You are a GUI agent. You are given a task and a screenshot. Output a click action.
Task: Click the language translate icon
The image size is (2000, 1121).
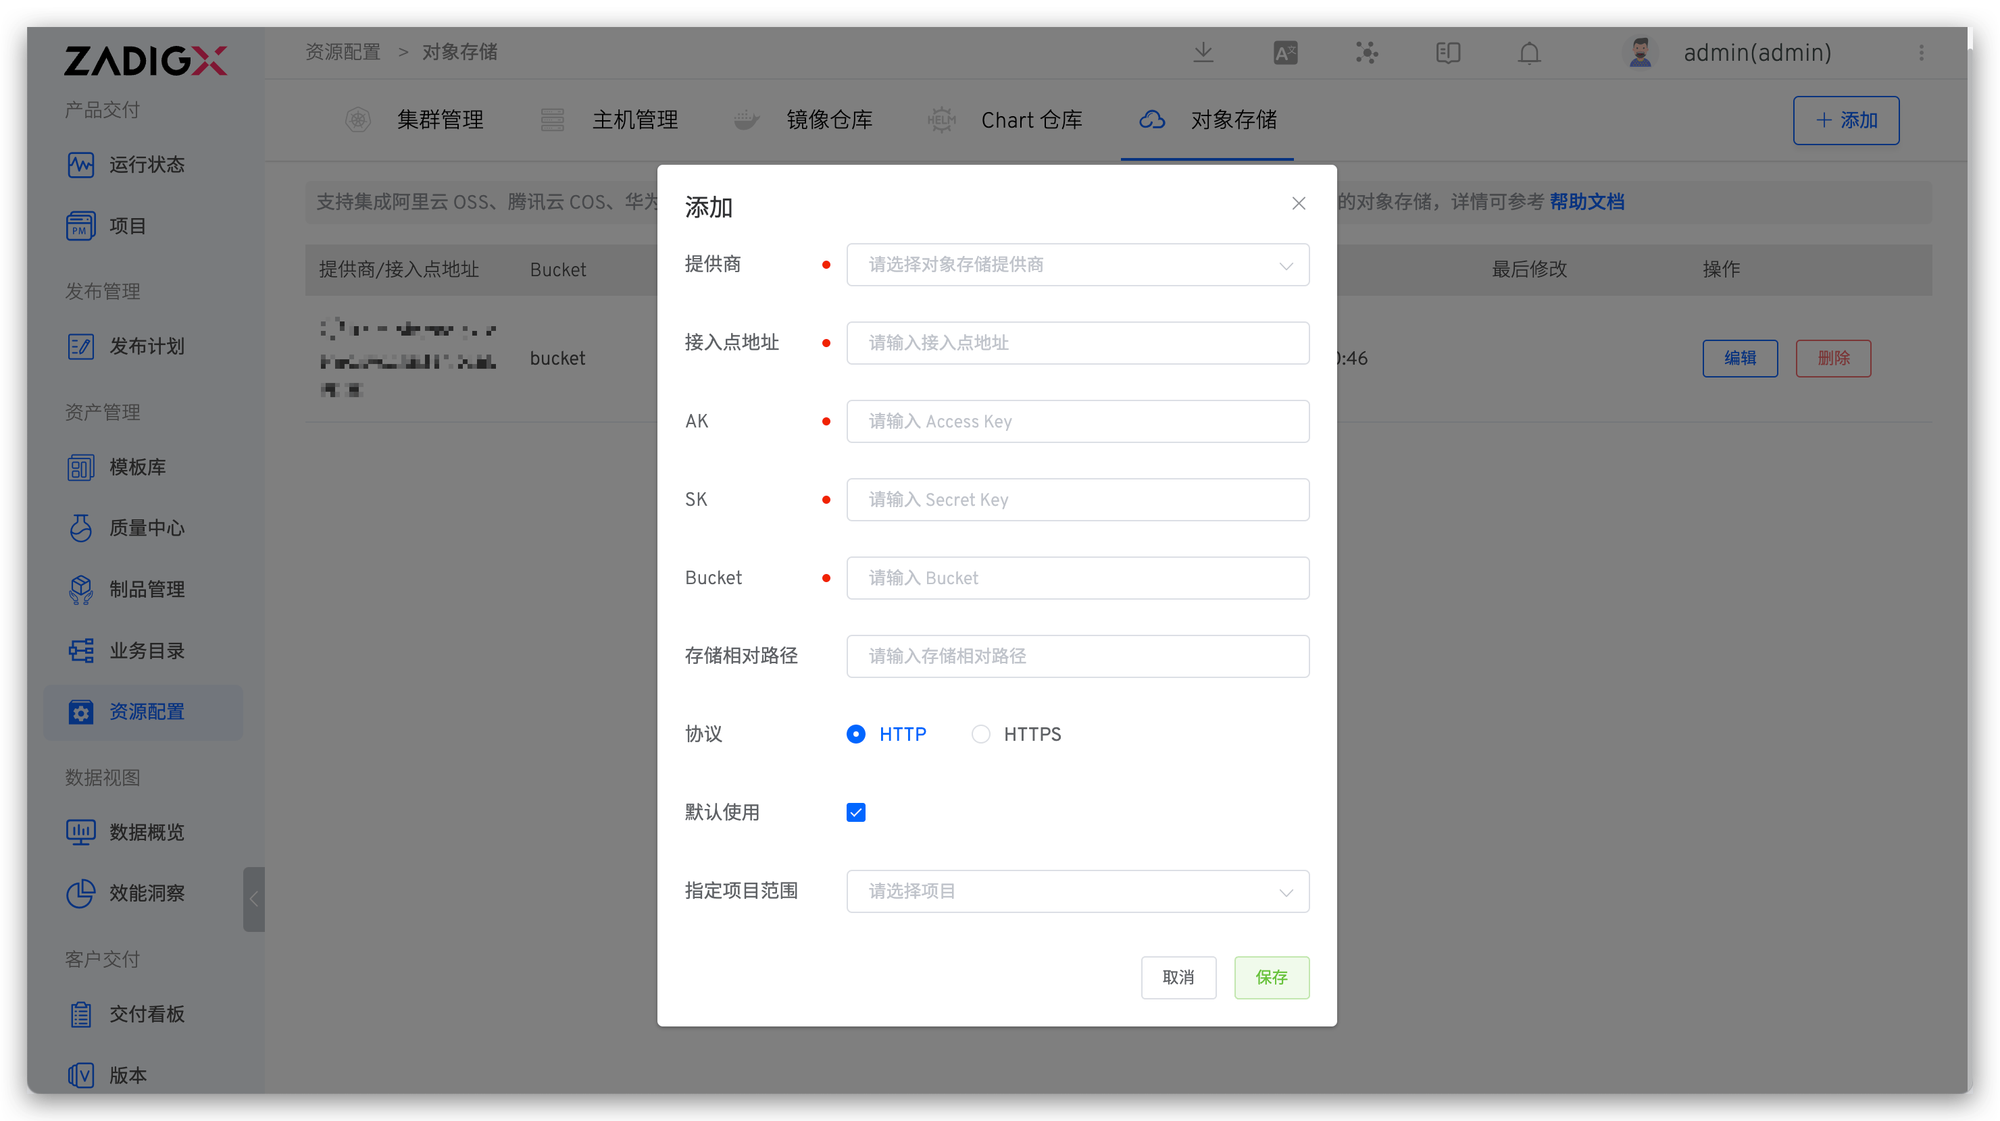pyautogui.click(x=1285, y=53)
